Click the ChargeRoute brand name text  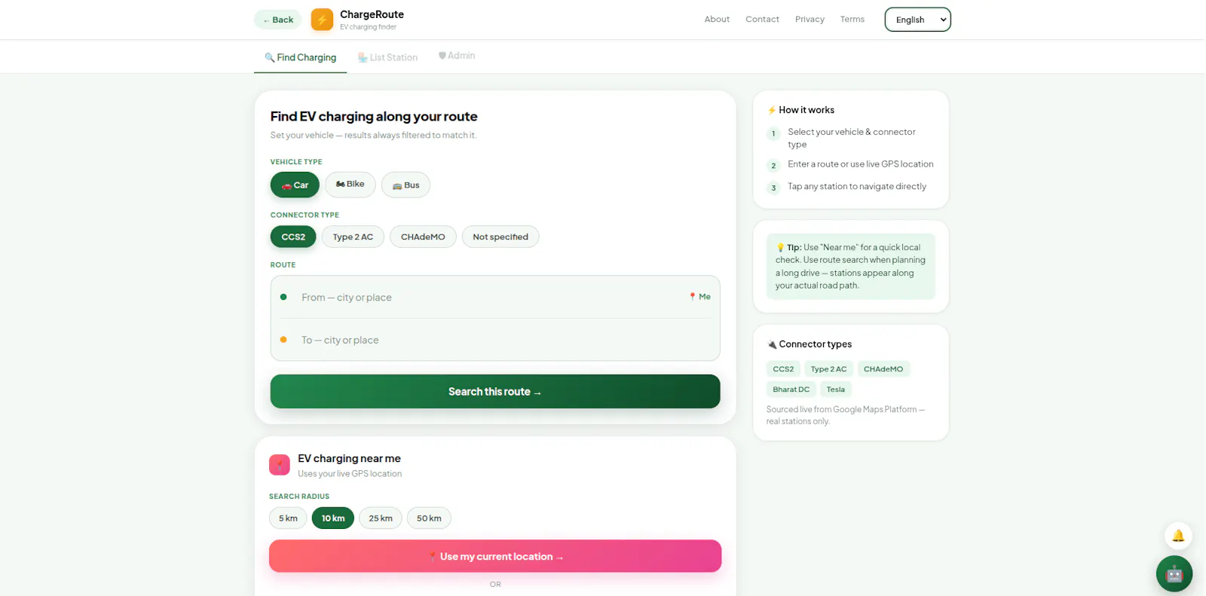pyautogui.click(x=372, y=14)
